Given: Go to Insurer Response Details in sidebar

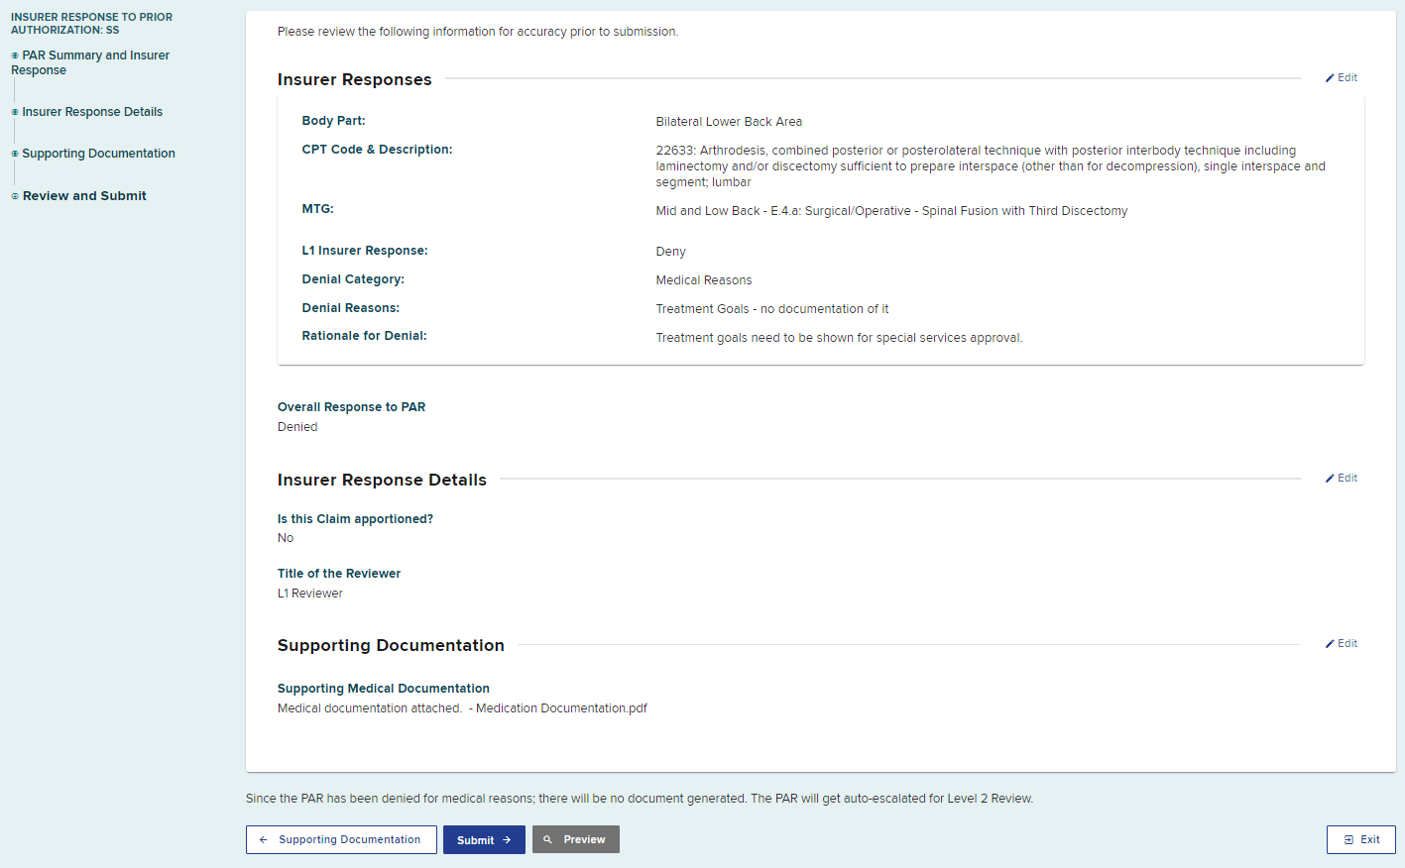Looking at the screenshot, I should 92,112.
